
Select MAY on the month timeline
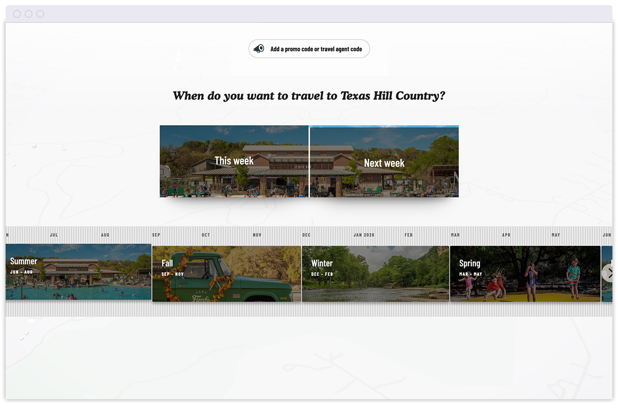pyautogui.click(x=556, y=235)
